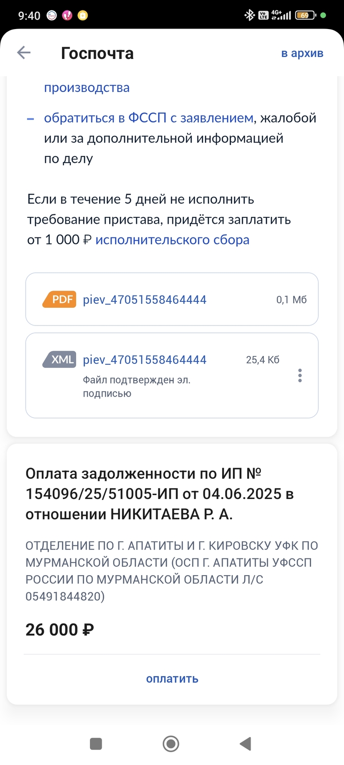The height and width of the screenshot is (765, 344).
Task: Tap the yellow notification icon in status bar
Action: coord(84,15)
